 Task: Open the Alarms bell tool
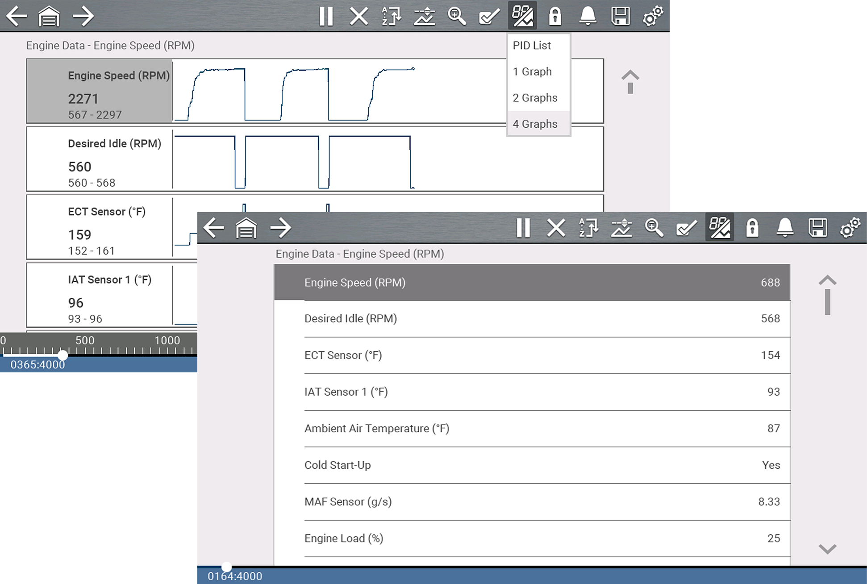click(588, 16)
